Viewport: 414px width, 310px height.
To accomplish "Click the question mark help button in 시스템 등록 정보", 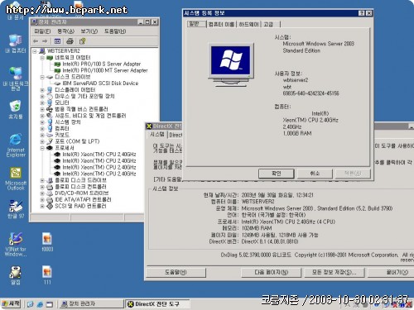I will click(x=362, y=13).
